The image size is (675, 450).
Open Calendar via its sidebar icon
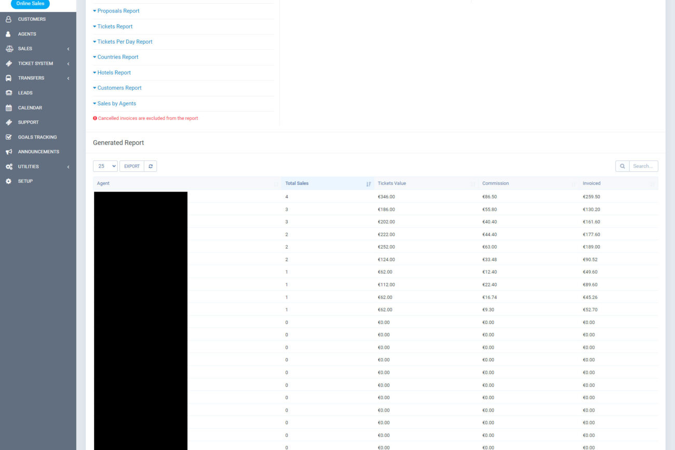[8, 108]
